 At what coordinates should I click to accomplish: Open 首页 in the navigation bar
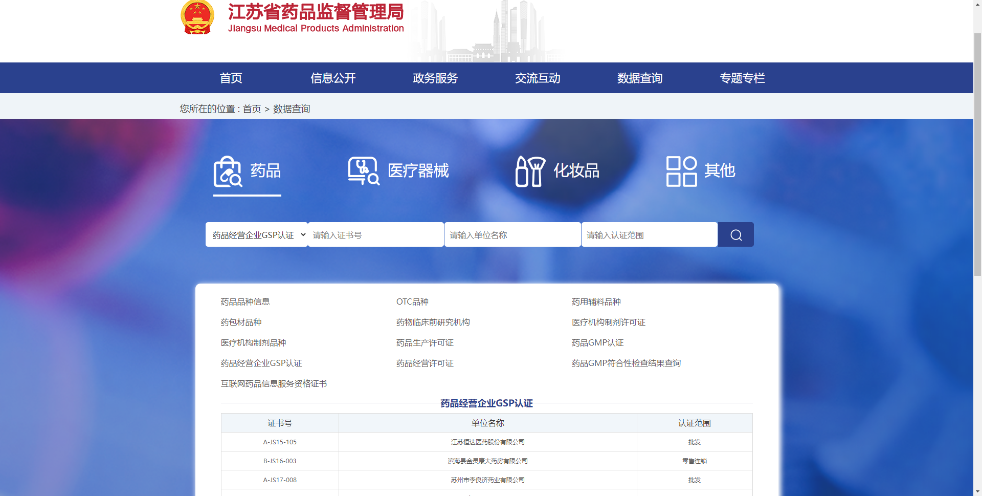(x=231, y=78)
